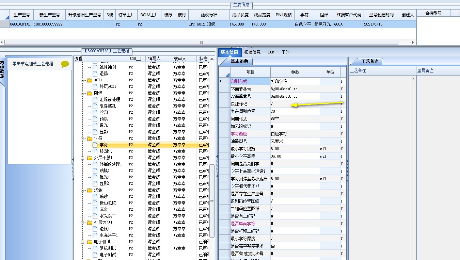Click the document icon beside 曝光1
Viewport: 460px width, 260px height.
click(x=95, y=177)
